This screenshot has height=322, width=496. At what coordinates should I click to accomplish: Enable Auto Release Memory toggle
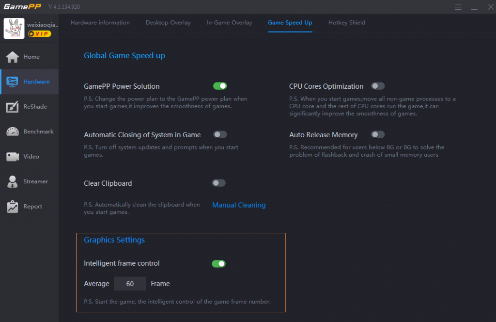click(378, 134)
